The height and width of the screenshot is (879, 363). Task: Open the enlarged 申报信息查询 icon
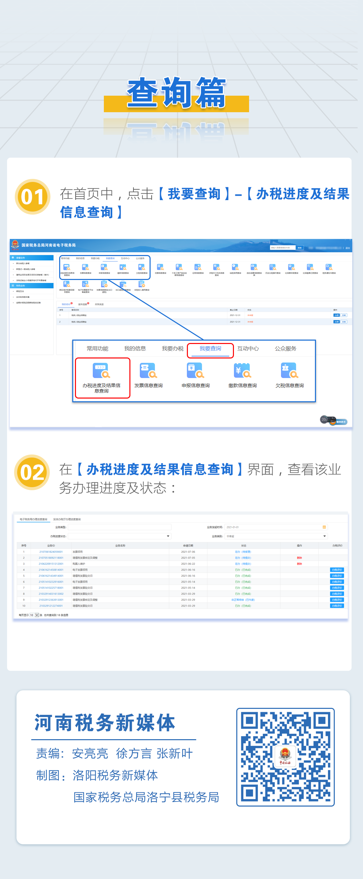pyautogui.click(x=196, y=371)
